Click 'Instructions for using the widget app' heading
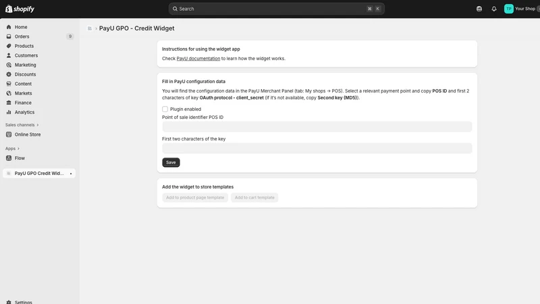 point(200,49)
